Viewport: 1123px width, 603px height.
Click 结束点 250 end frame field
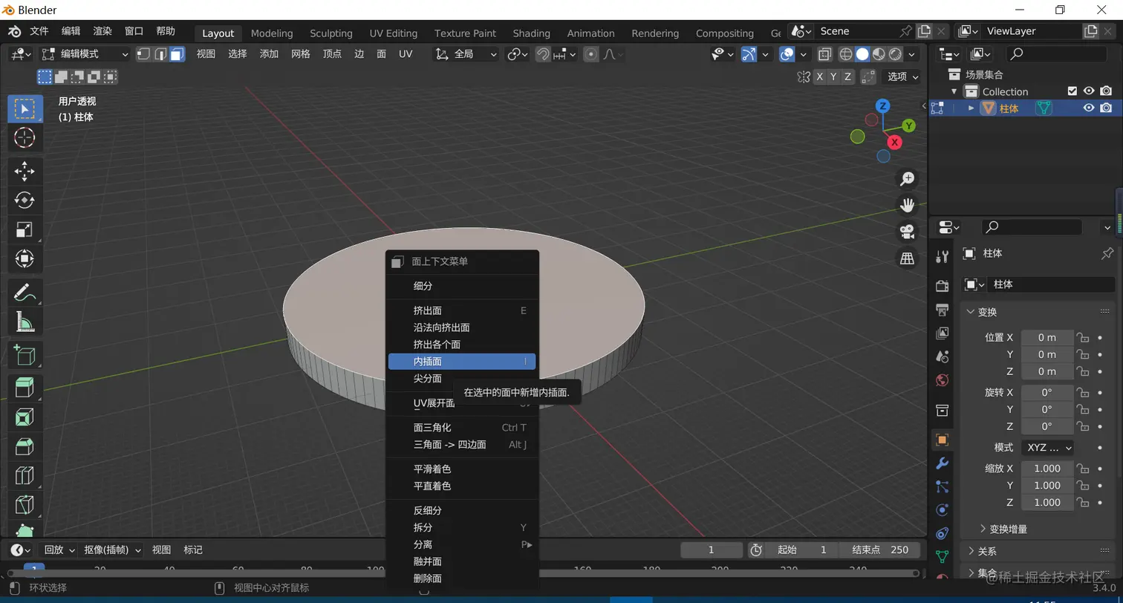(x=880, y=550)
